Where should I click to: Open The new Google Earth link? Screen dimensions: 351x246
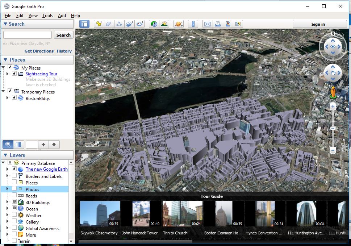click(x=47, y=169)
